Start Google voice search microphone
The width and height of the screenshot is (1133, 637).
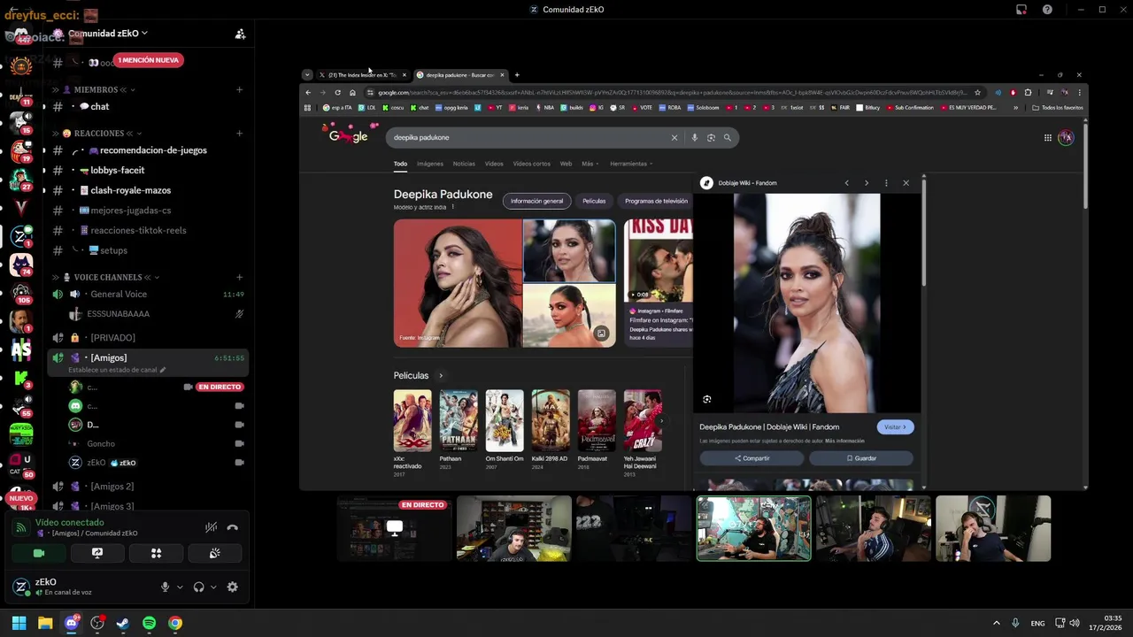click(694, 137)
